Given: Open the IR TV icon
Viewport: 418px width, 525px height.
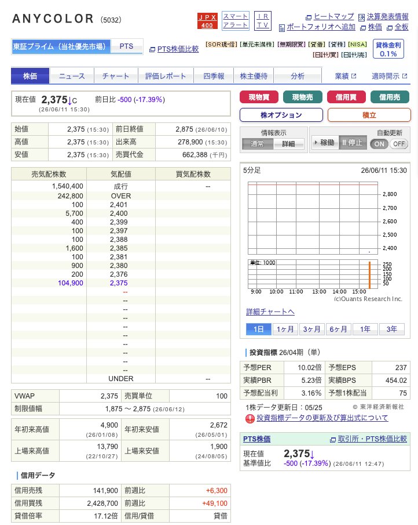Looking at the screenshot, I should [263, 21].
